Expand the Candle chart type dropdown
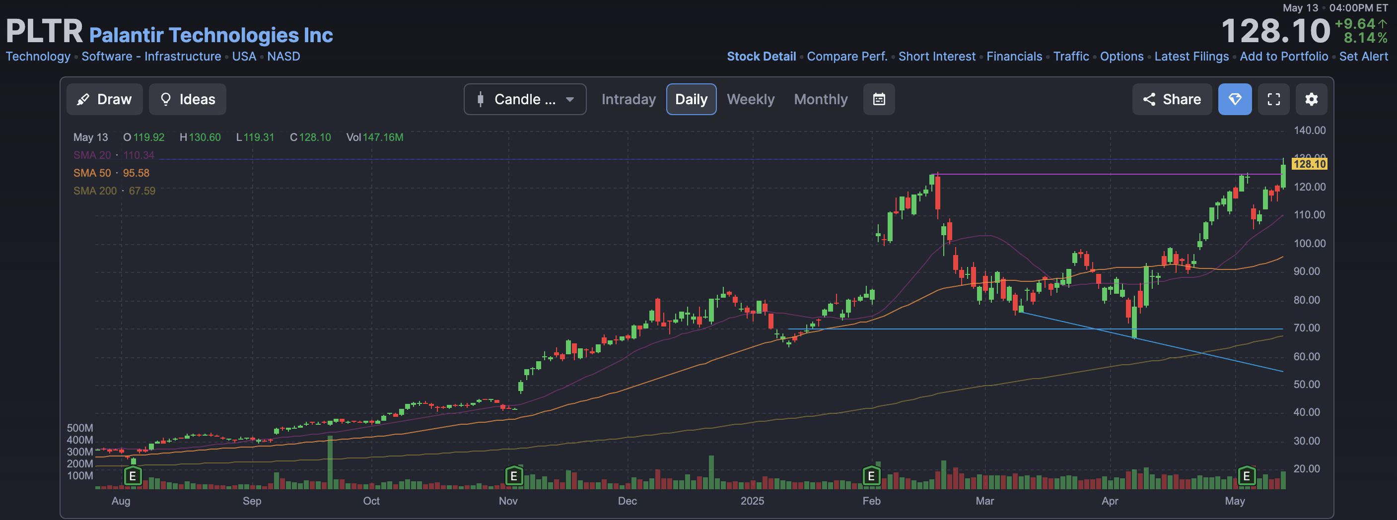The height and width of the screenshot is (520, 1397). click(x=525, y=99)
